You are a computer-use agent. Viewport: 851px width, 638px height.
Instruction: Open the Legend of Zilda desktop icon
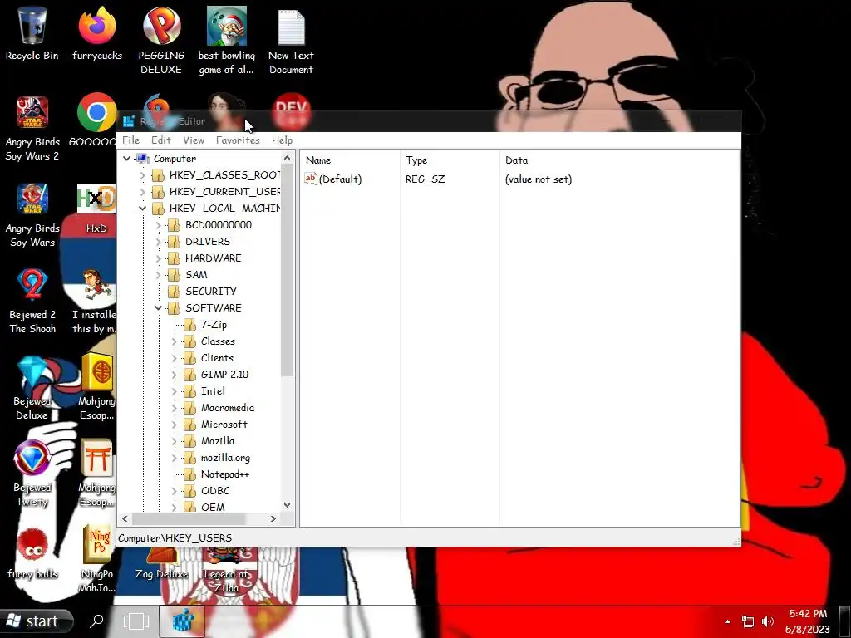227,571
